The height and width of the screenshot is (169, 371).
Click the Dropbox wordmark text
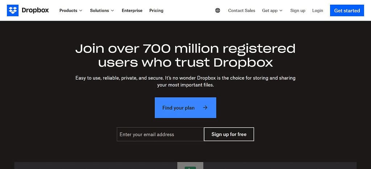pos(35,10)
